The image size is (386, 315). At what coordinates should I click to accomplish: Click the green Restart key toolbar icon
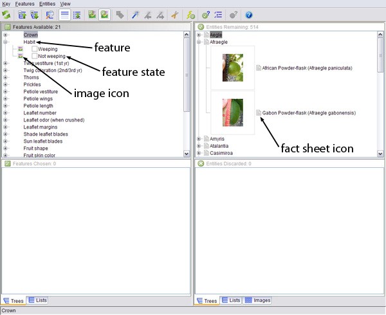(7, 14)
